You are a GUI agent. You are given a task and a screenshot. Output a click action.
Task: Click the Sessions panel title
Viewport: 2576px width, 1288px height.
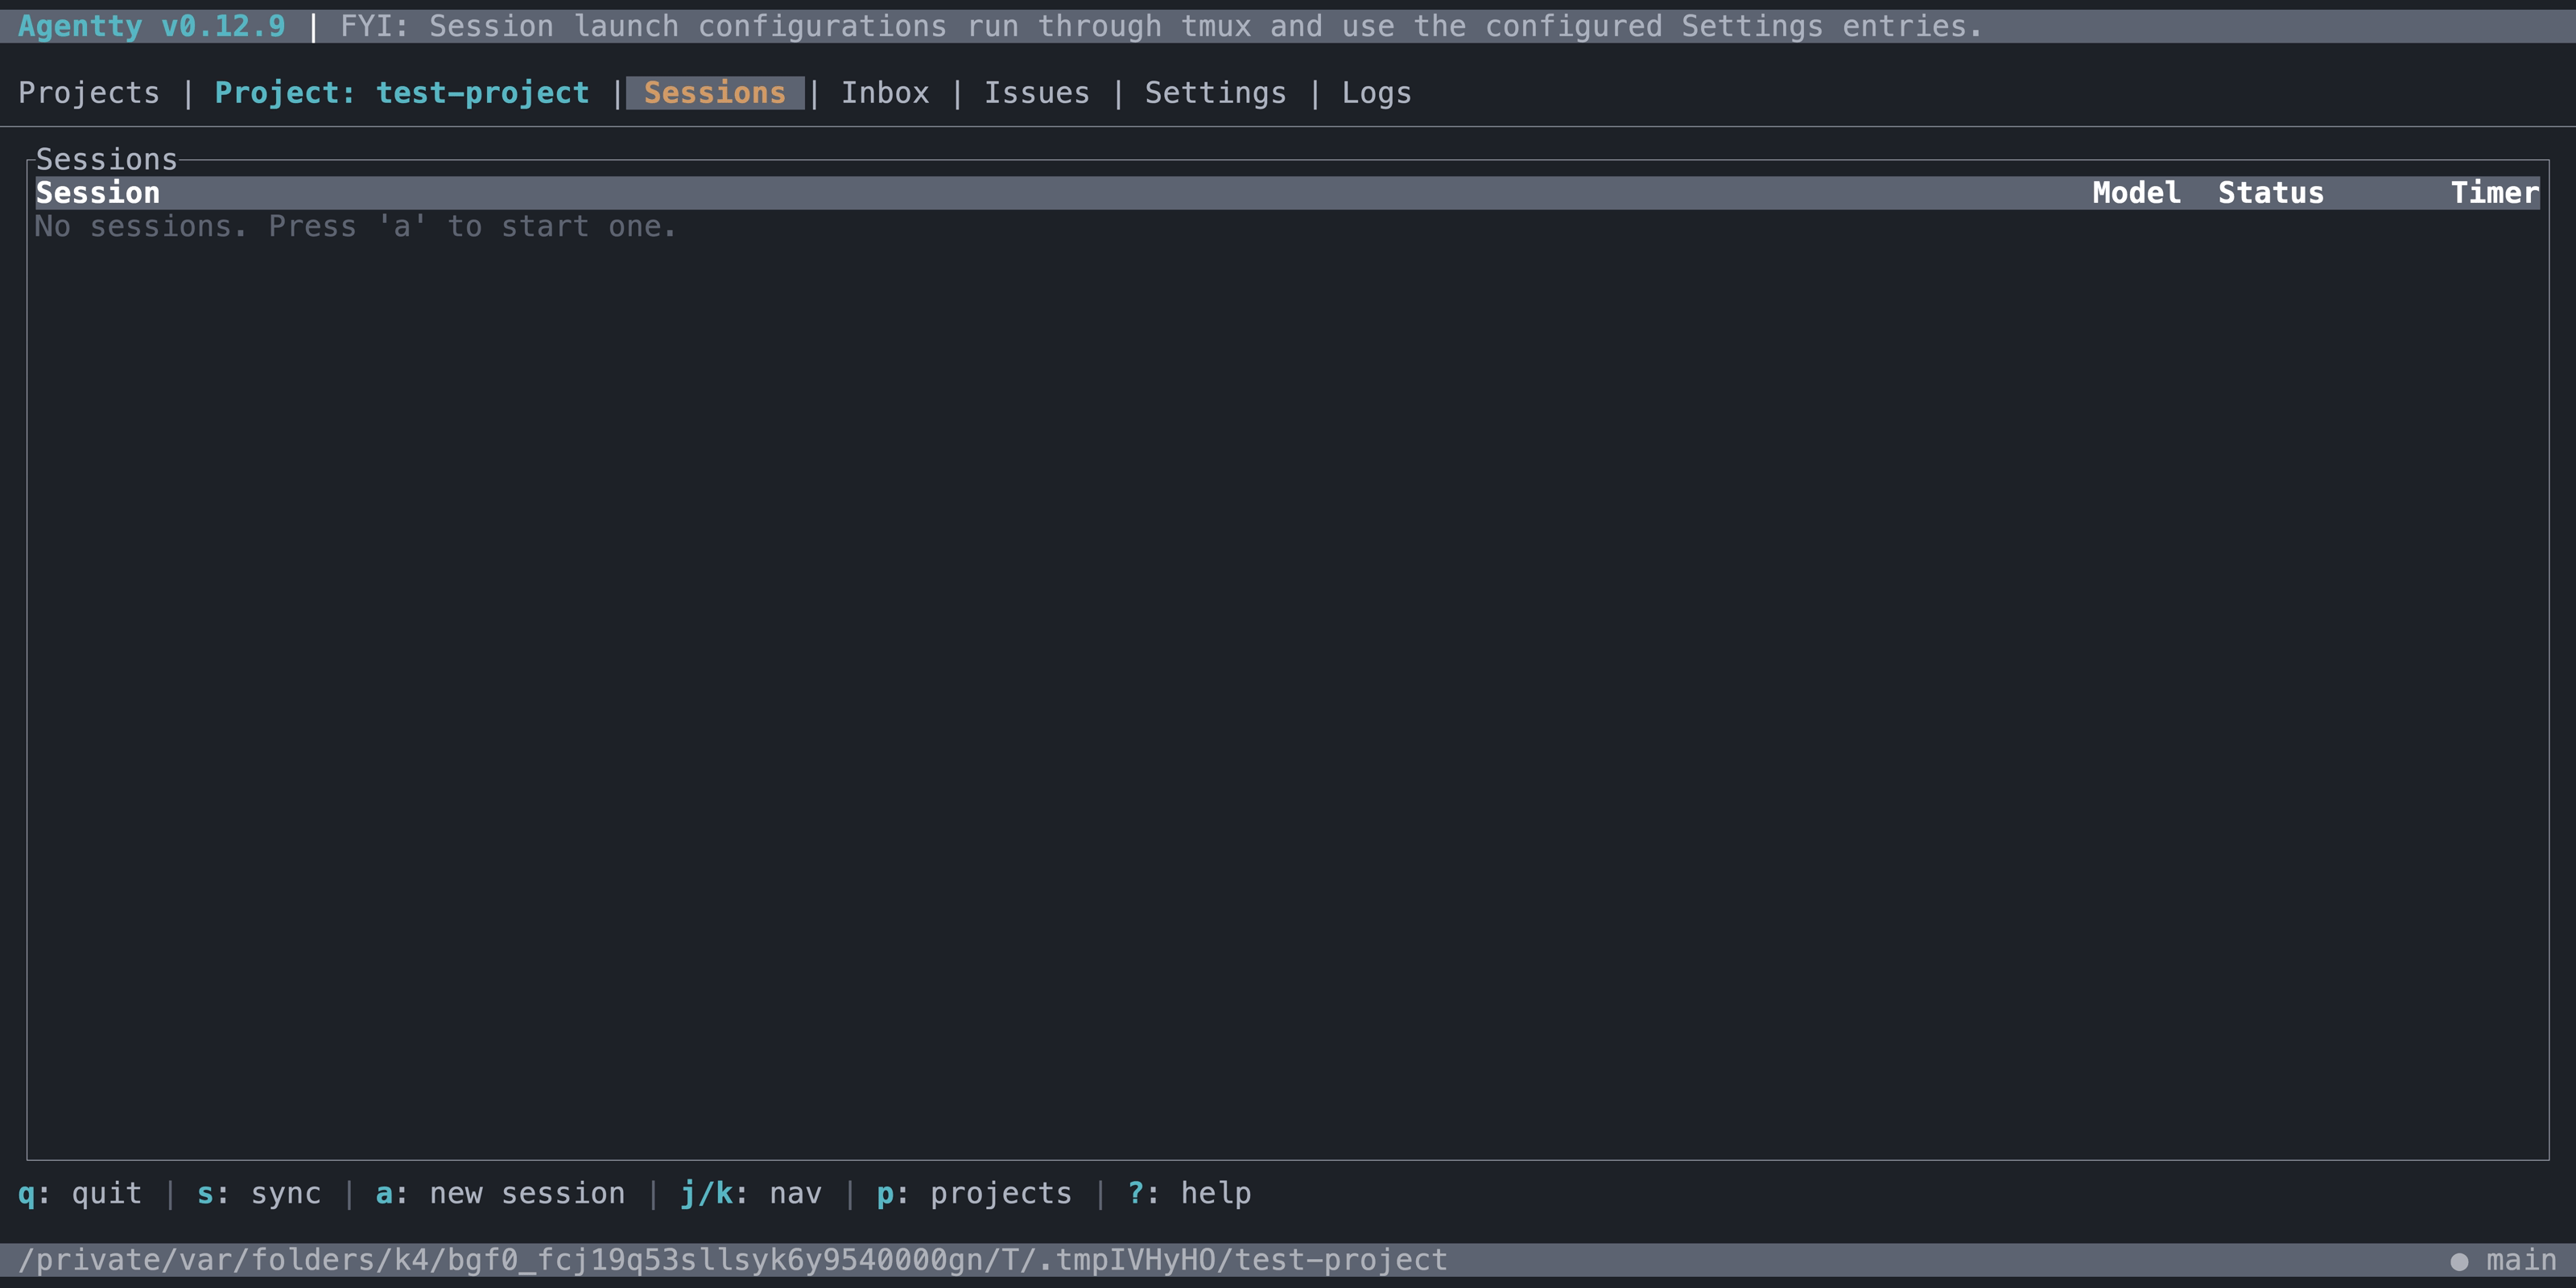(x=107, y=159)
